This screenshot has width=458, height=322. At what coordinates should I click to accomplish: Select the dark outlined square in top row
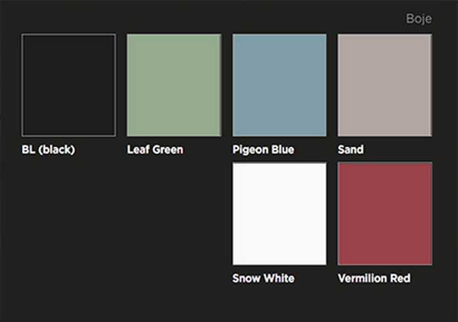[69, 85]
